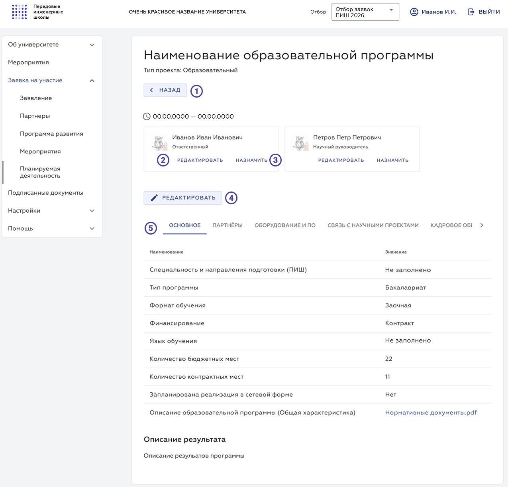Click the Иванов И.И. user name
508x487 pixels.
point(439,12)
